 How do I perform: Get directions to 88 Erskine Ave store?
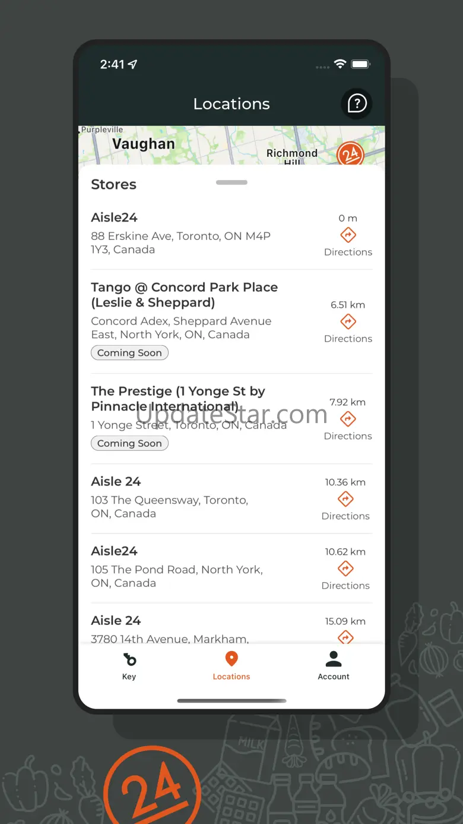pos(348,235)
